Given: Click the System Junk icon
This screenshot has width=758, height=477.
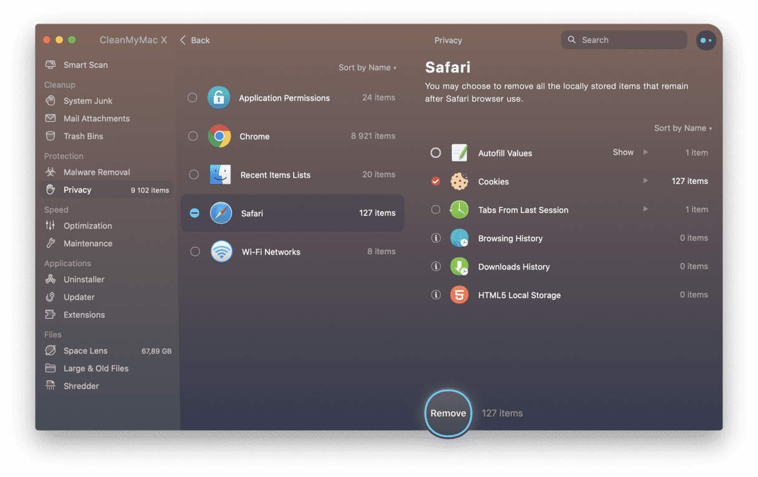Looking at the screenshot, I should click(x=50, y=101).
